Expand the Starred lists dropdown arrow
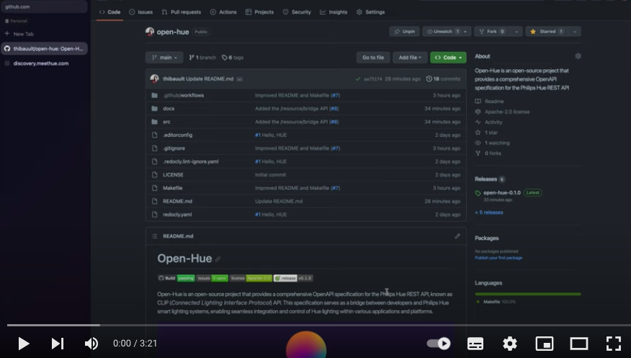 [575, 32]
